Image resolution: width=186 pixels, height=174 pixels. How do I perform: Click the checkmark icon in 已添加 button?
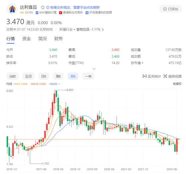coord(165,9)
